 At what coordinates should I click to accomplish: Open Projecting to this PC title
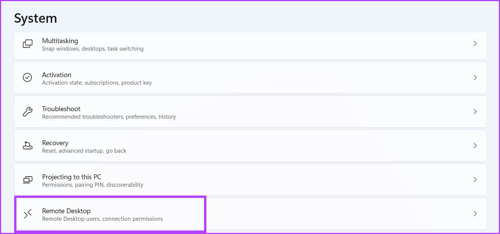(72, 177)
